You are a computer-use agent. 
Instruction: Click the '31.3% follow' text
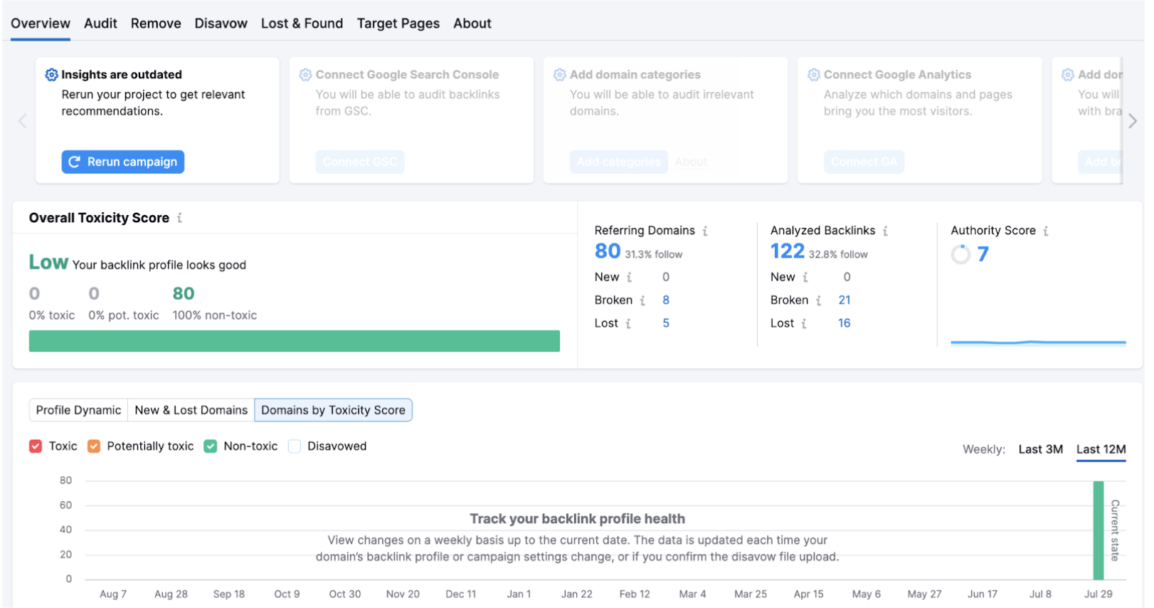tap(654, 255)
